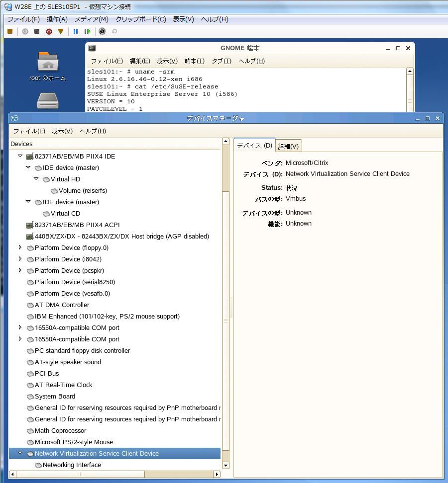Click the Host bridge card icon

(x=30, y=237)
